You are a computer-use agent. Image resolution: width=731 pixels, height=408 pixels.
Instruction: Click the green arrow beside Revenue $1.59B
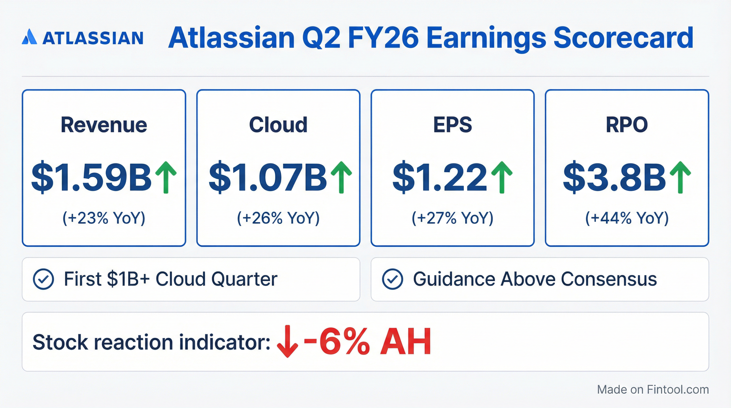(166, 177)
